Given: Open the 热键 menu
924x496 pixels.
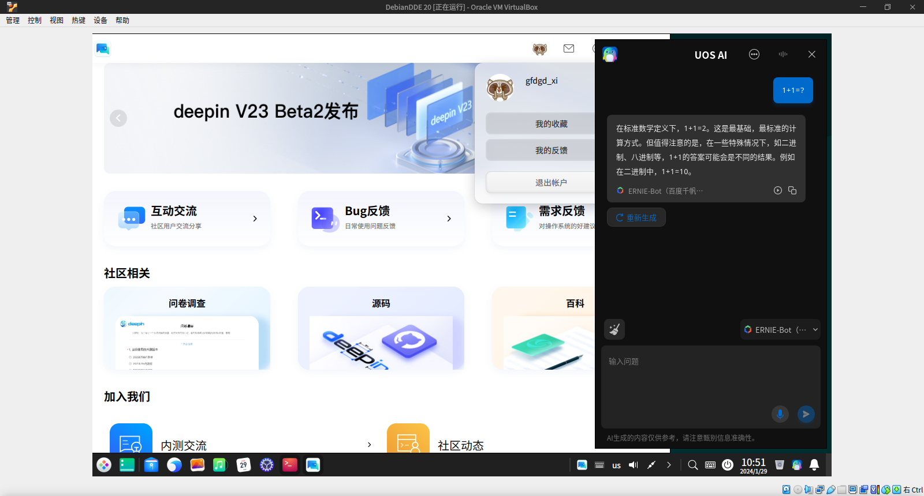Looking at the screenshot, I should pyautogui.click(x=79, y=20).
